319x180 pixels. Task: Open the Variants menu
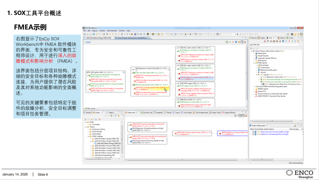(102, 31)
